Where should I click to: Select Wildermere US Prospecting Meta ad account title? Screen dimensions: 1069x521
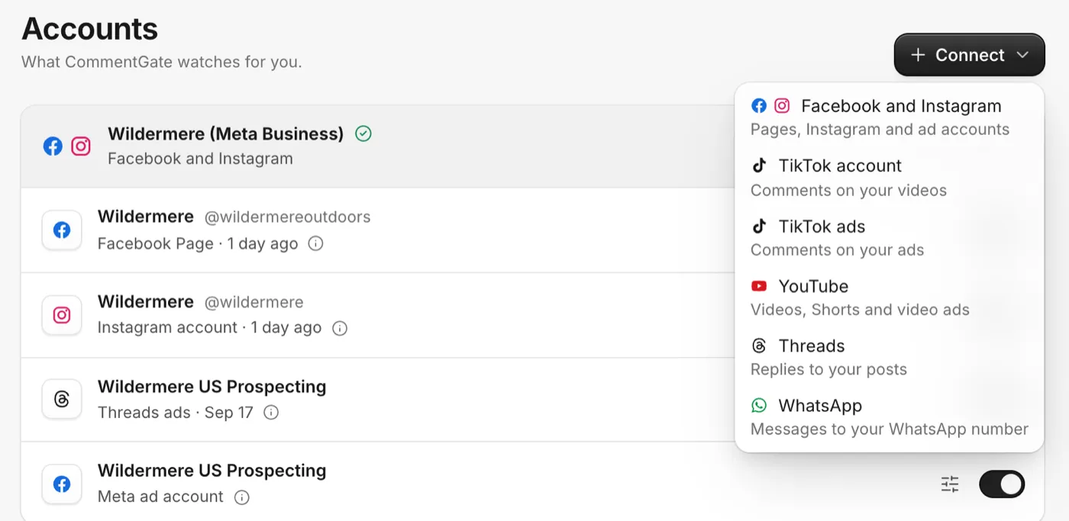tap(212, 471)
